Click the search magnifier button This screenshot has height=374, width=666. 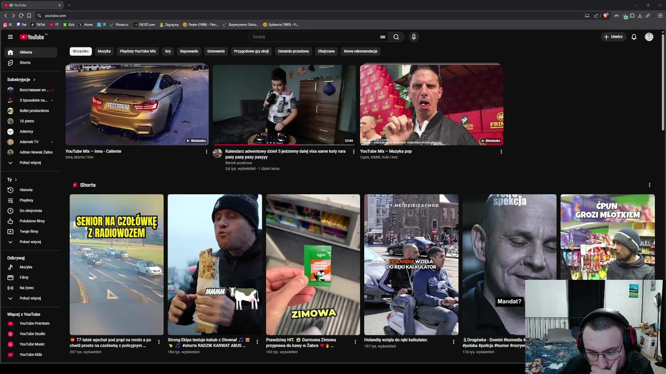point(396,37)
